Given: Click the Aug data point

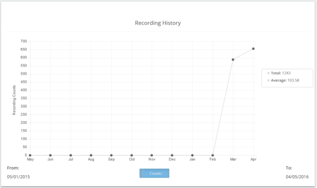Looking at the screenshot, I should [91, 155].
